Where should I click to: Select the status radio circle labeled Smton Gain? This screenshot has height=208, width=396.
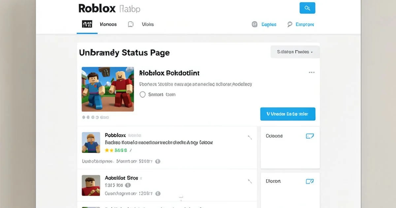pos(143,94)
